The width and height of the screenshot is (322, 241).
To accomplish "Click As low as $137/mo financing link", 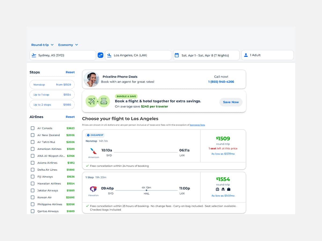I will click(x=223, y=154).
